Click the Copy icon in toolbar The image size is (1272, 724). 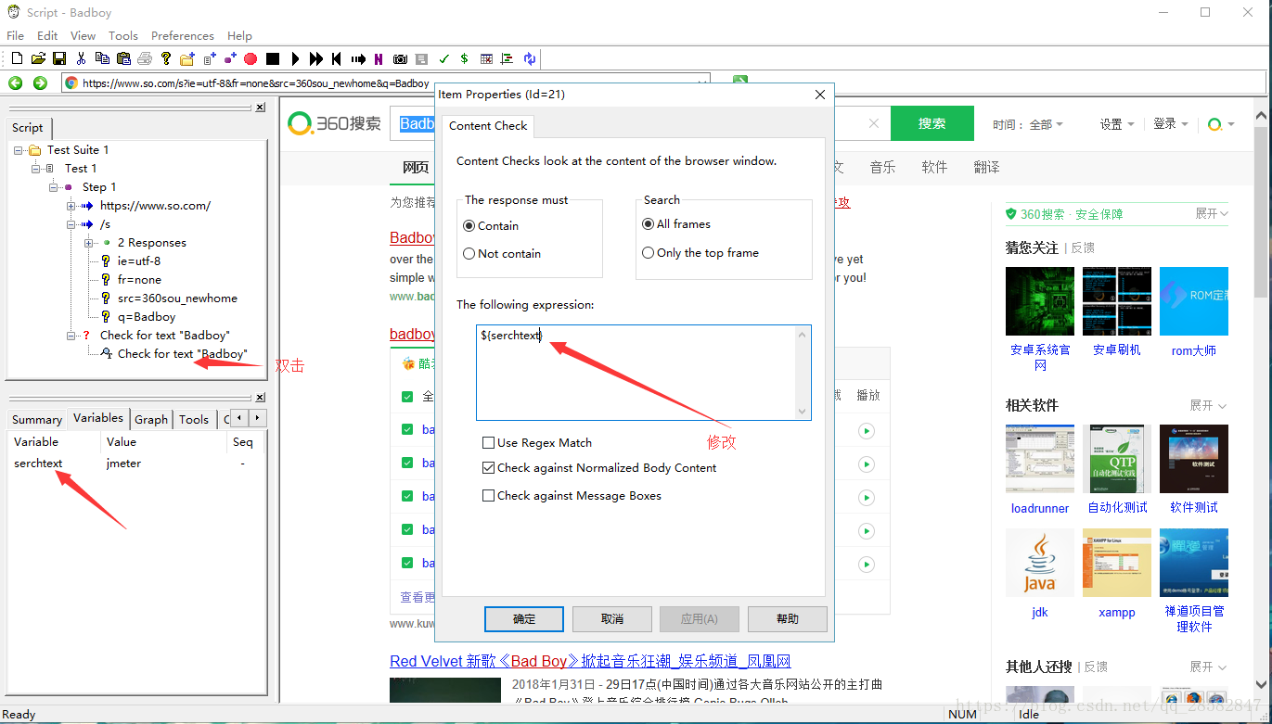pos(101,58)
